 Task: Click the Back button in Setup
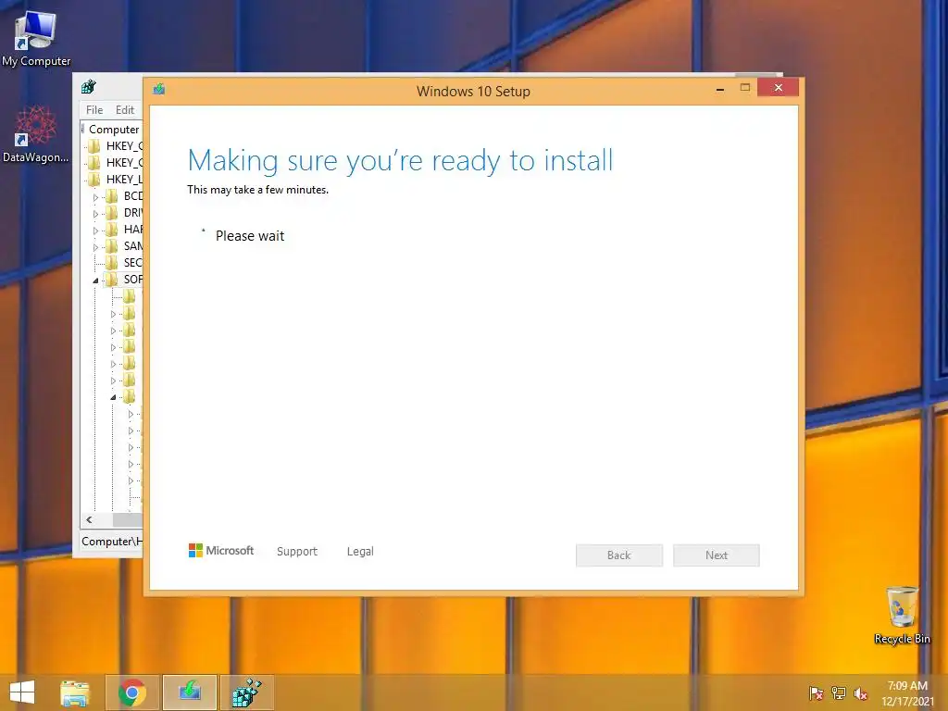click(619, 555)
